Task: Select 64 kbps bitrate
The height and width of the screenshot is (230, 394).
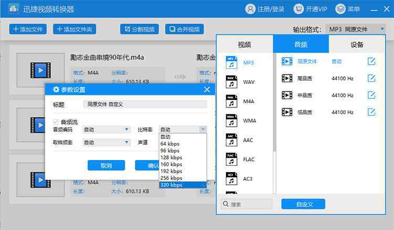Action: click(x=183, y=144)
